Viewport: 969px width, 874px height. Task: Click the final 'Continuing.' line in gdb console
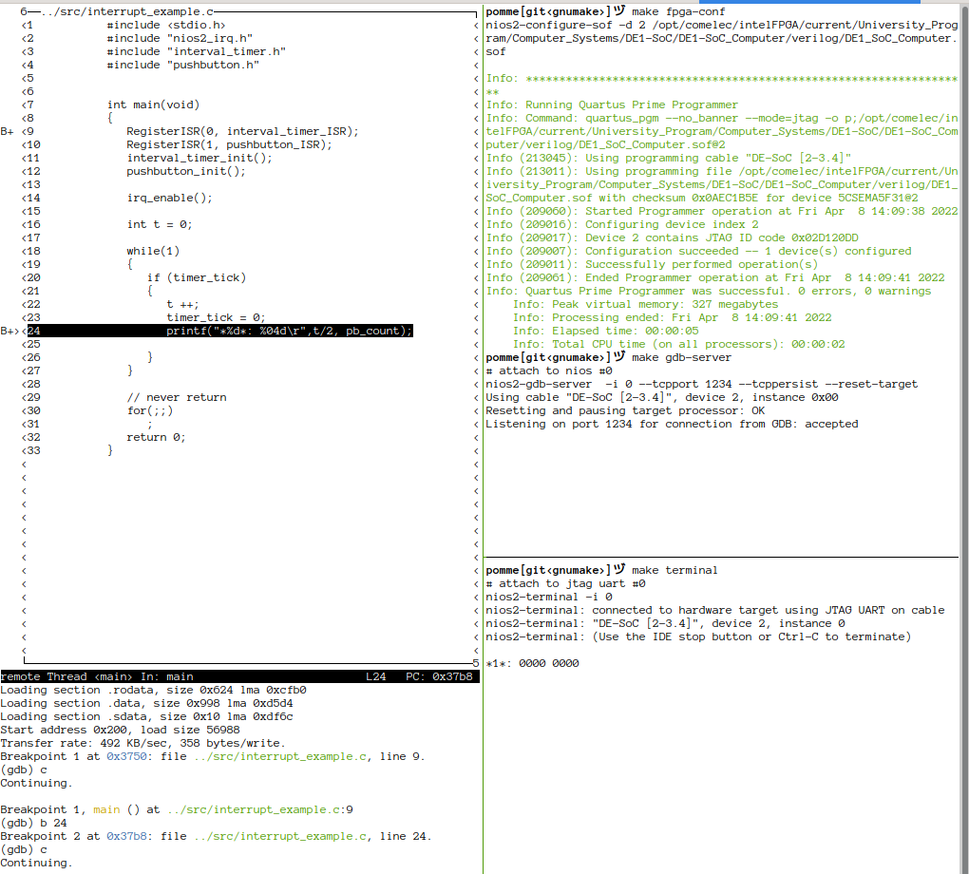point(36,863)
